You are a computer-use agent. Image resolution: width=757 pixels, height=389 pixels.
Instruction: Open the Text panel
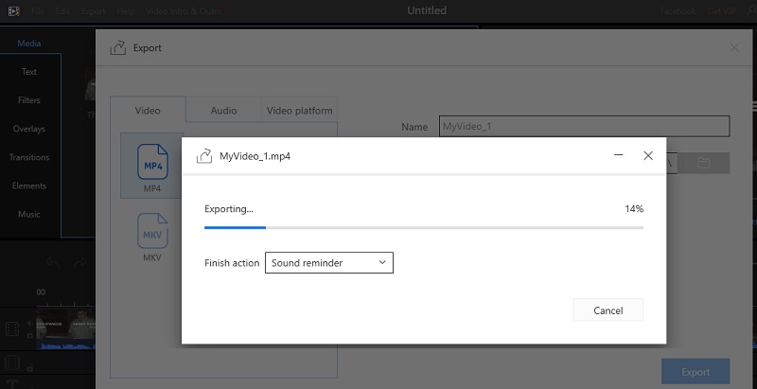(29, 71)
